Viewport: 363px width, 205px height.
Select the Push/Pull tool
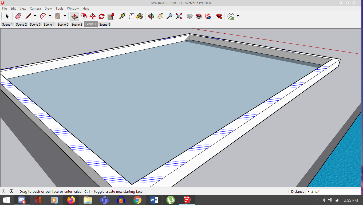tap(74, 16)
